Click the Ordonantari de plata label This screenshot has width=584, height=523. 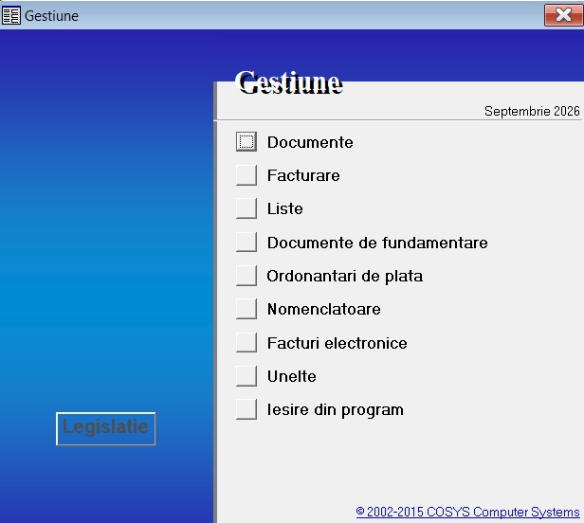click(345, 277)
